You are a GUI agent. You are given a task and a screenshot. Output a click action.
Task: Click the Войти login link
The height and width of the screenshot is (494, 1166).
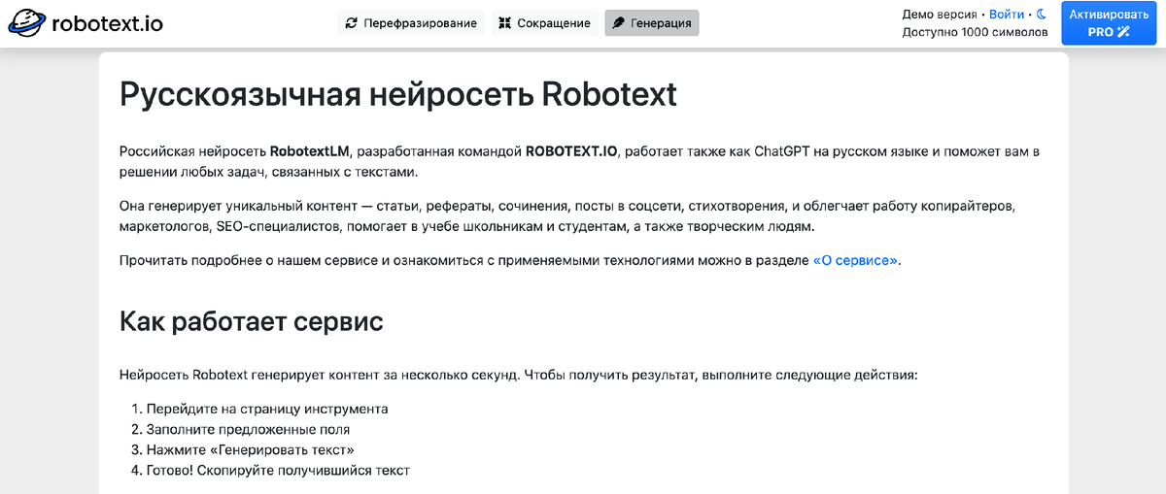[x=1007, y=15]
